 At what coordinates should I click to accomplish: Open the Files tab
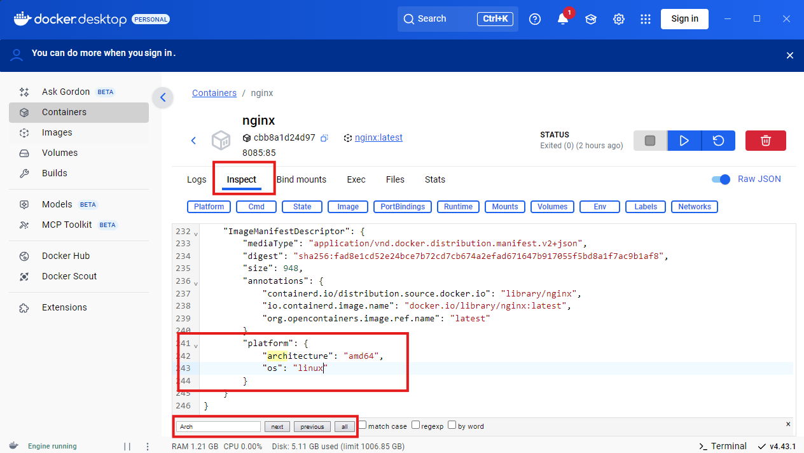395,179
